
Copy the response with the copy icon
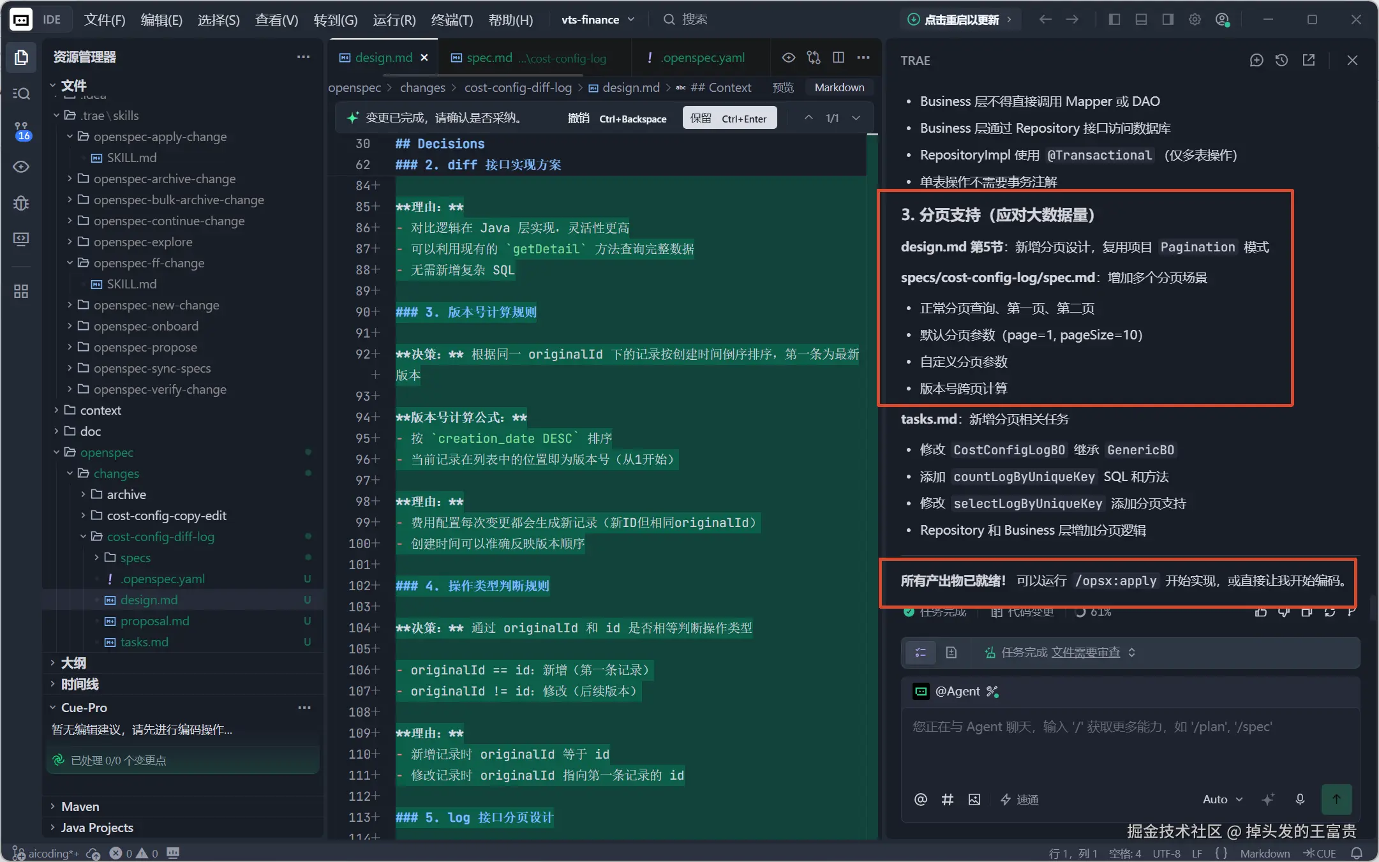[x=1307, y=612]
